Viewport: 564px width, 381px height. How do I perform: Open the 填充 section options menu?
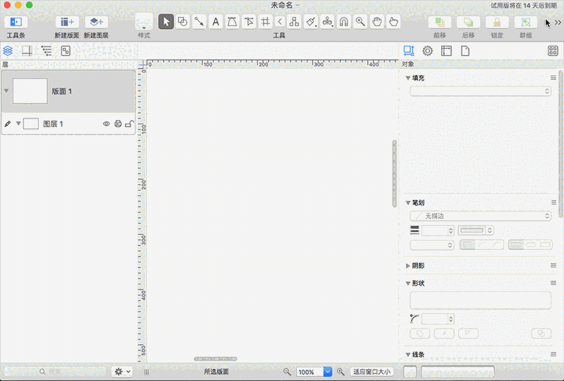pyautogui.click(x=553, y=78)
